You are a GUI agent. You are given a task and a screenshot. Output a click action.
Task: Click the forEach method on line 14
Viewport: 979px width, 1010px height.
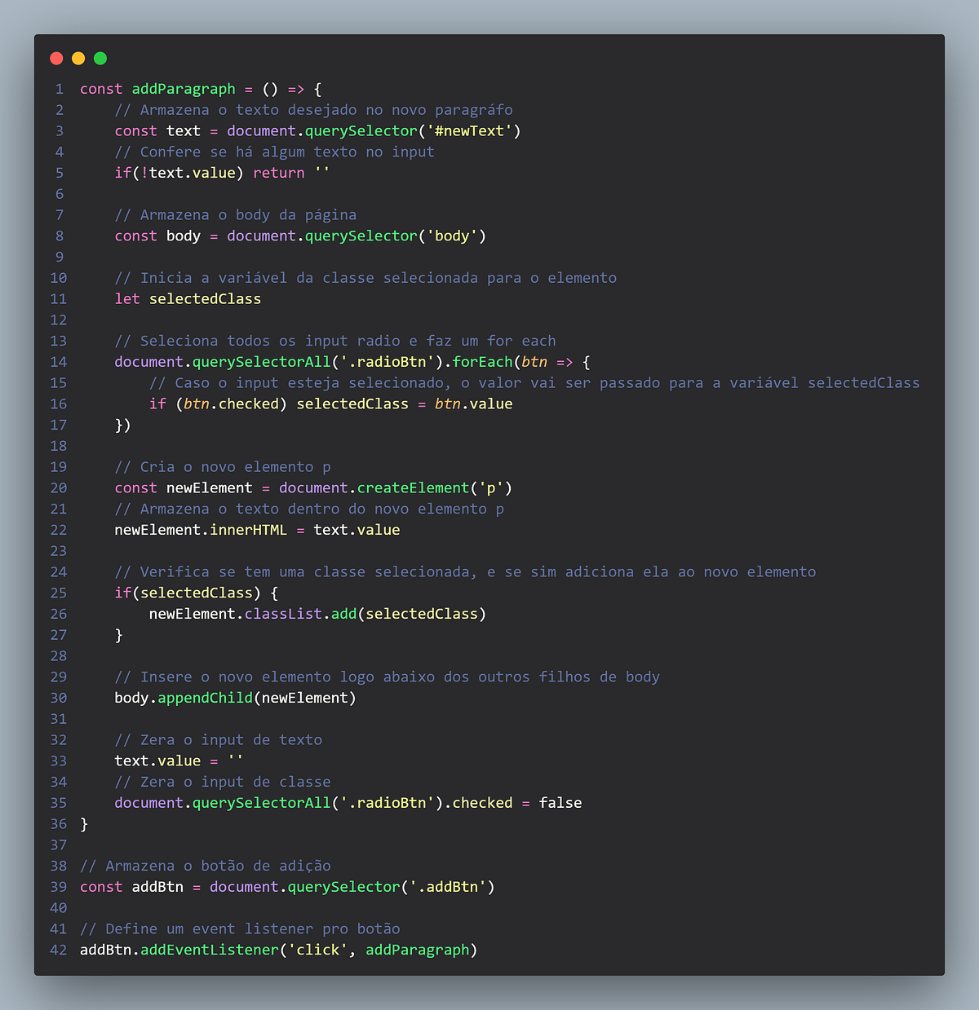point(485,361)
